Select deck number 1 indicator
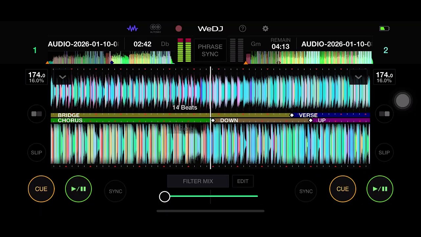This screenshot has width=421, height=237. [35, 50]
